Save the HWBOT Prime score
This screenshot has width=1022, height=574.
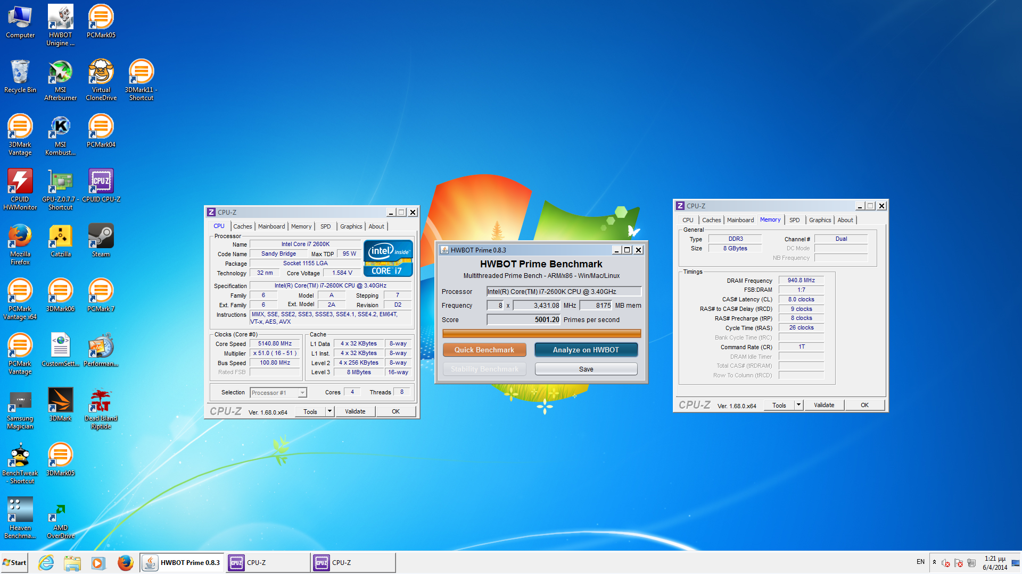click(586, 369)
